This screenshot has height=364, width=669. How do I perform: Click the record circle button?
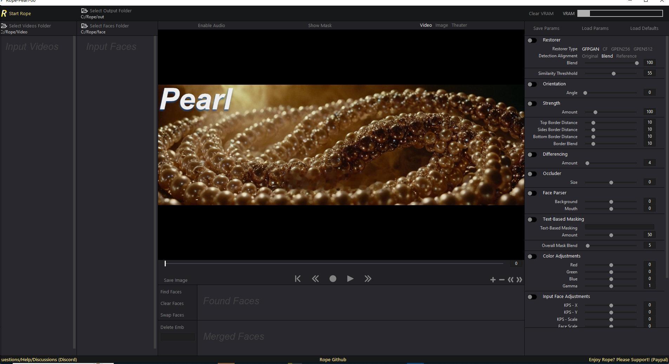pos(333,279)
